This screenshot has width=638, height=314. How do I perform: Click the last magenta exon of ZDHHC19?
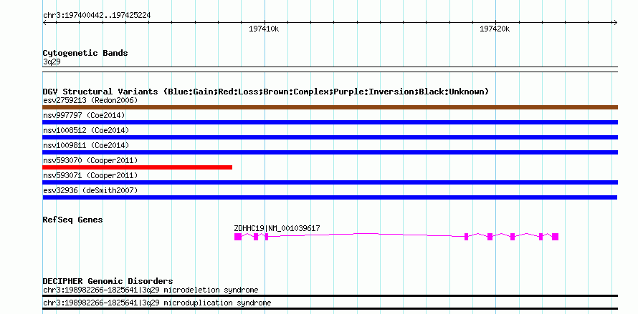click(555, 237)
